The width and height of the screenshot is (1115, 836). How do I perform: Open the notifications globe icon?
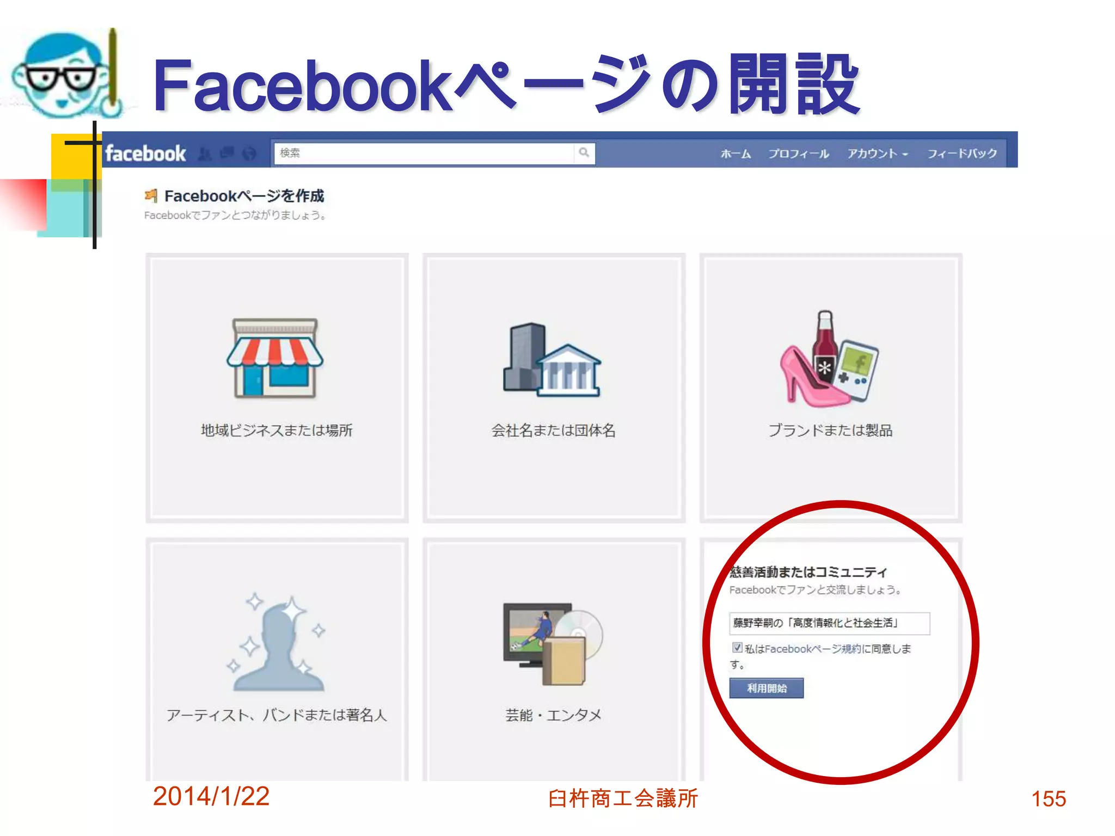point(249,154)
